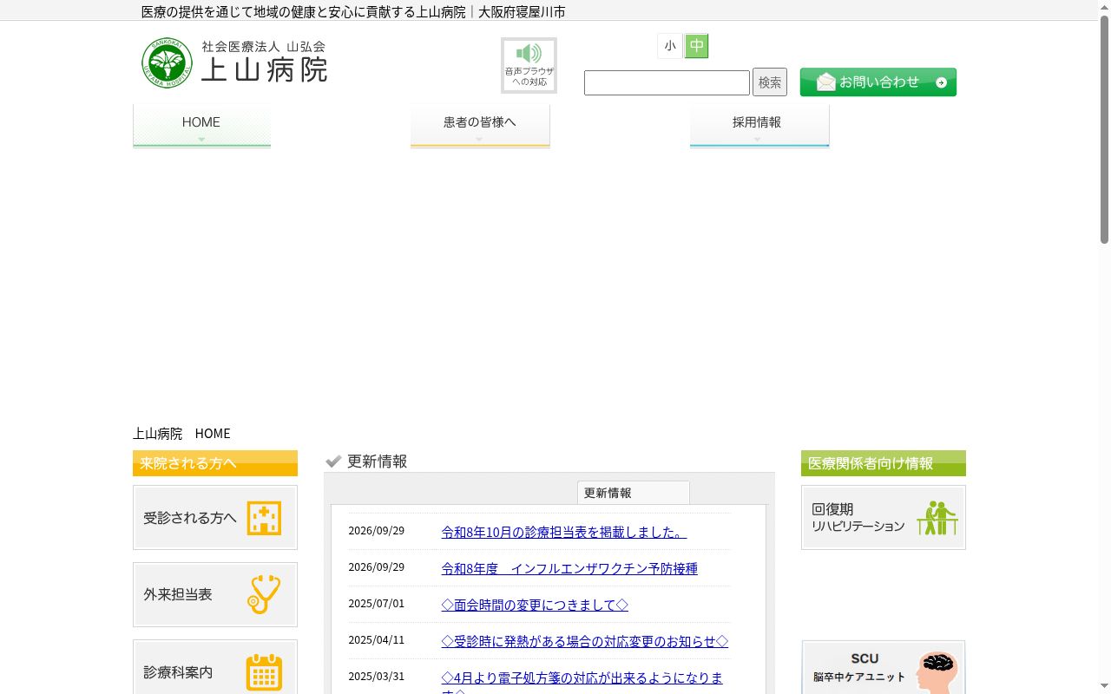Viewport: 1111px width, 694px height.
Task: Click the 社会医療法人 山弘会 上山病院 title text
Action: point(265,62)
